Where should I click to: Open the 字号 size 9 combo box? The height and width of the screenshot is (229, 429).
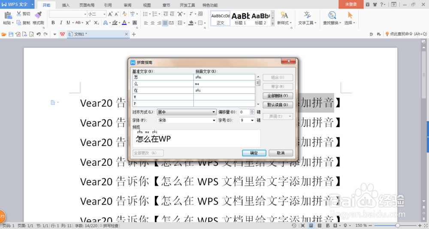point(247,120)
